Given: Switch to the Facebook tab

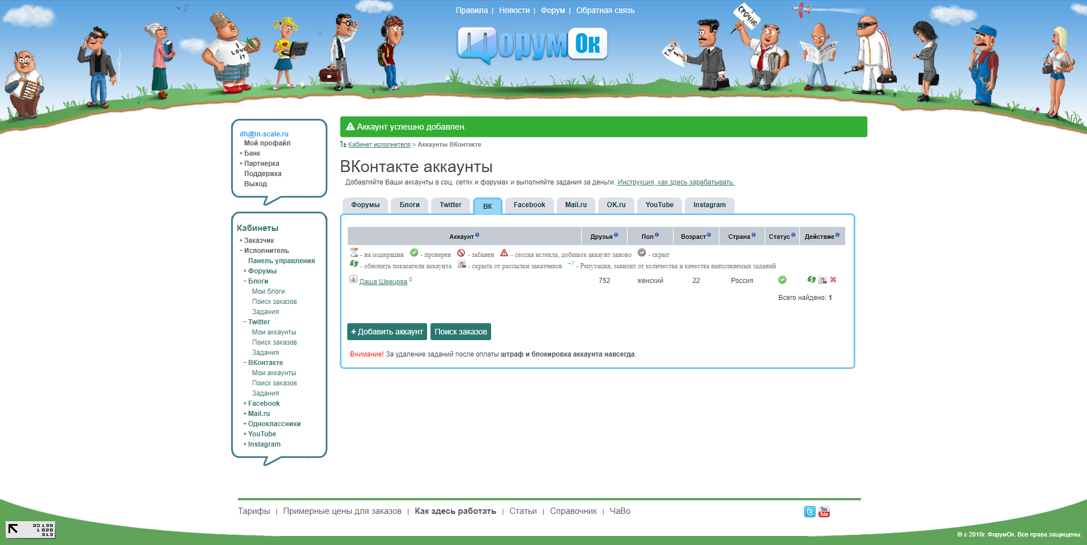Looking at the screenshot, I should click(x=529, y=205).
